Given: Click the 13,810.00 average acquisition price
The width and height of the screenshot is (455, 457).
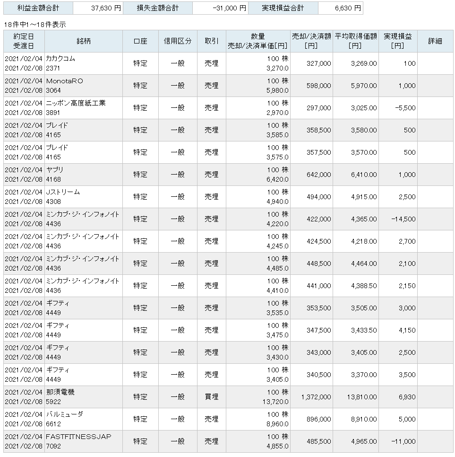Looking at the screenshot, I should pyautogui.click(x=362, y=397).
